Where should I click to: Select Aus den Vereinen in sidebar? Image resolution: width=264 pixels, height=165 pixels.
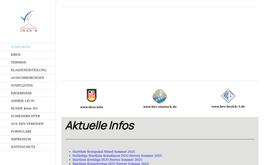click(x=27, y=124)
